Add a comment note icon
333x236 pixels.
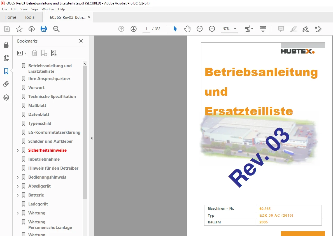(x=281, y=29)
